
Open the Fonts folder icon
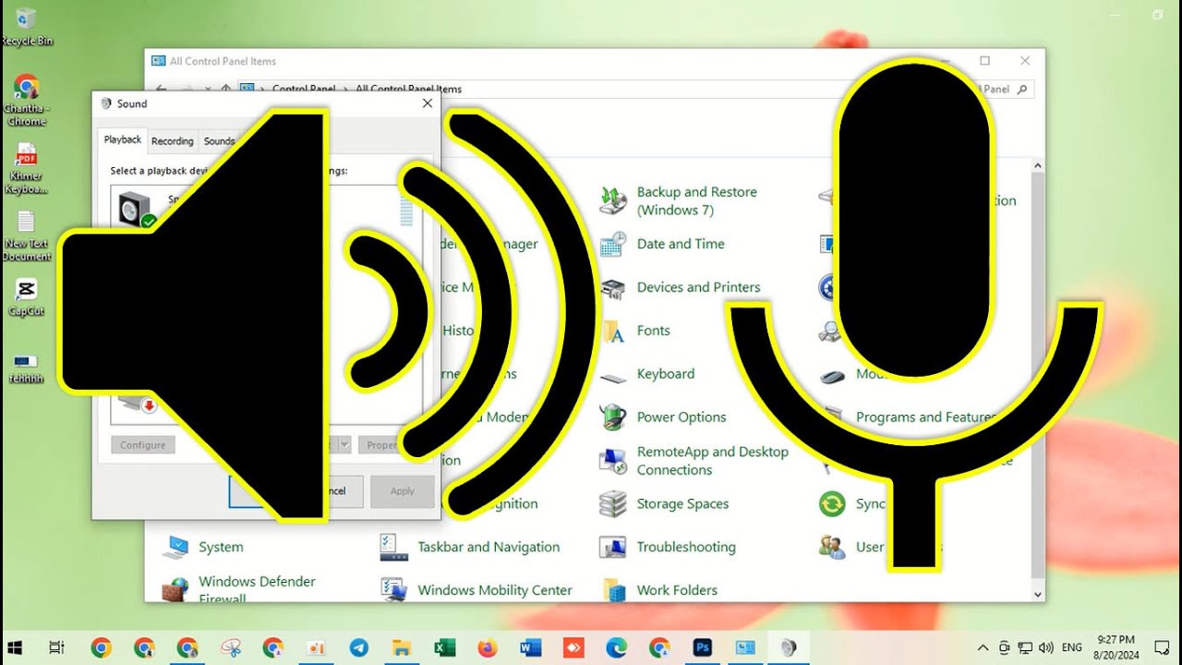coord(613,331)
